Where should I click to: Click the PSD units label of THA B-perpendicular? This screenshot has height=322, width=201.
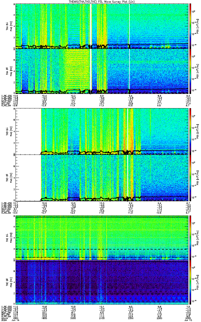(198, 26)
